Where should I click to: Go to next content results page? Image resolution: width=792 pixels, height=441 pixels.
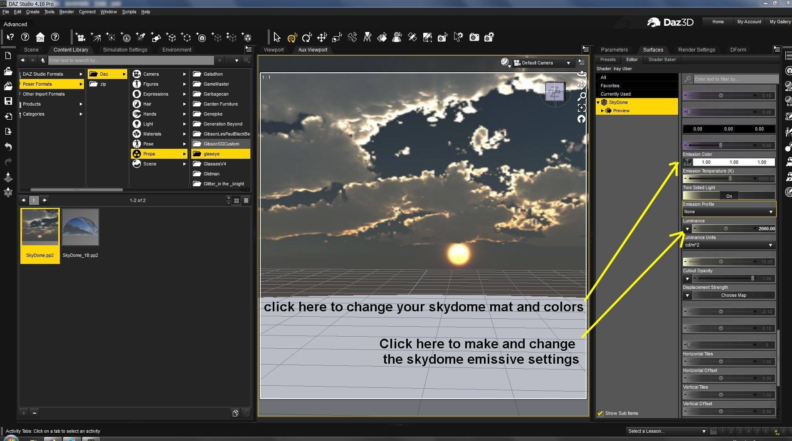[x=44, y=200]
